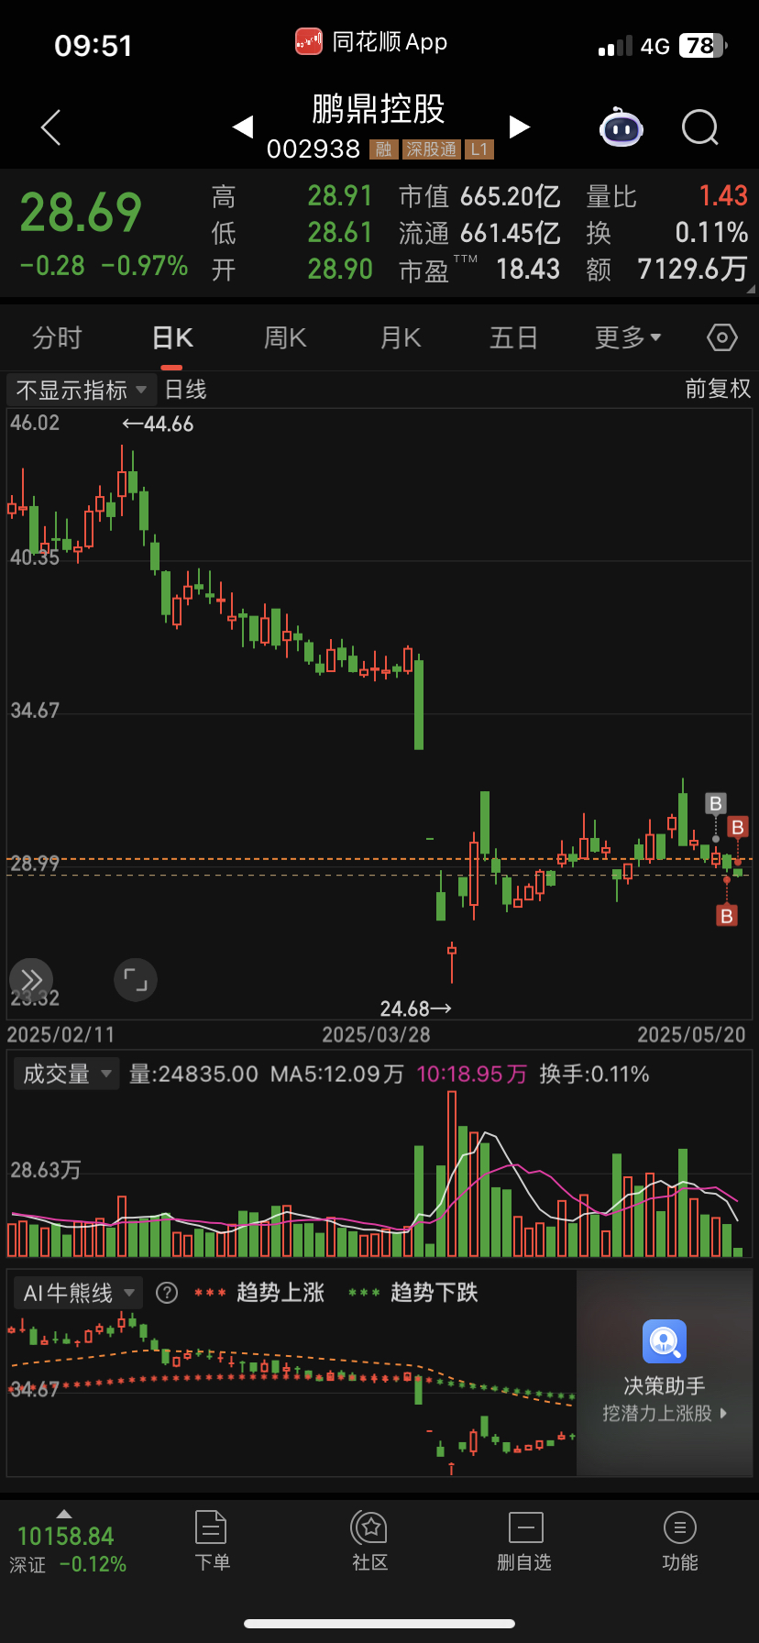Switch to previous stock with left triangle
This screenshot has height=1643, width=759.
click(x=243, y=127)
